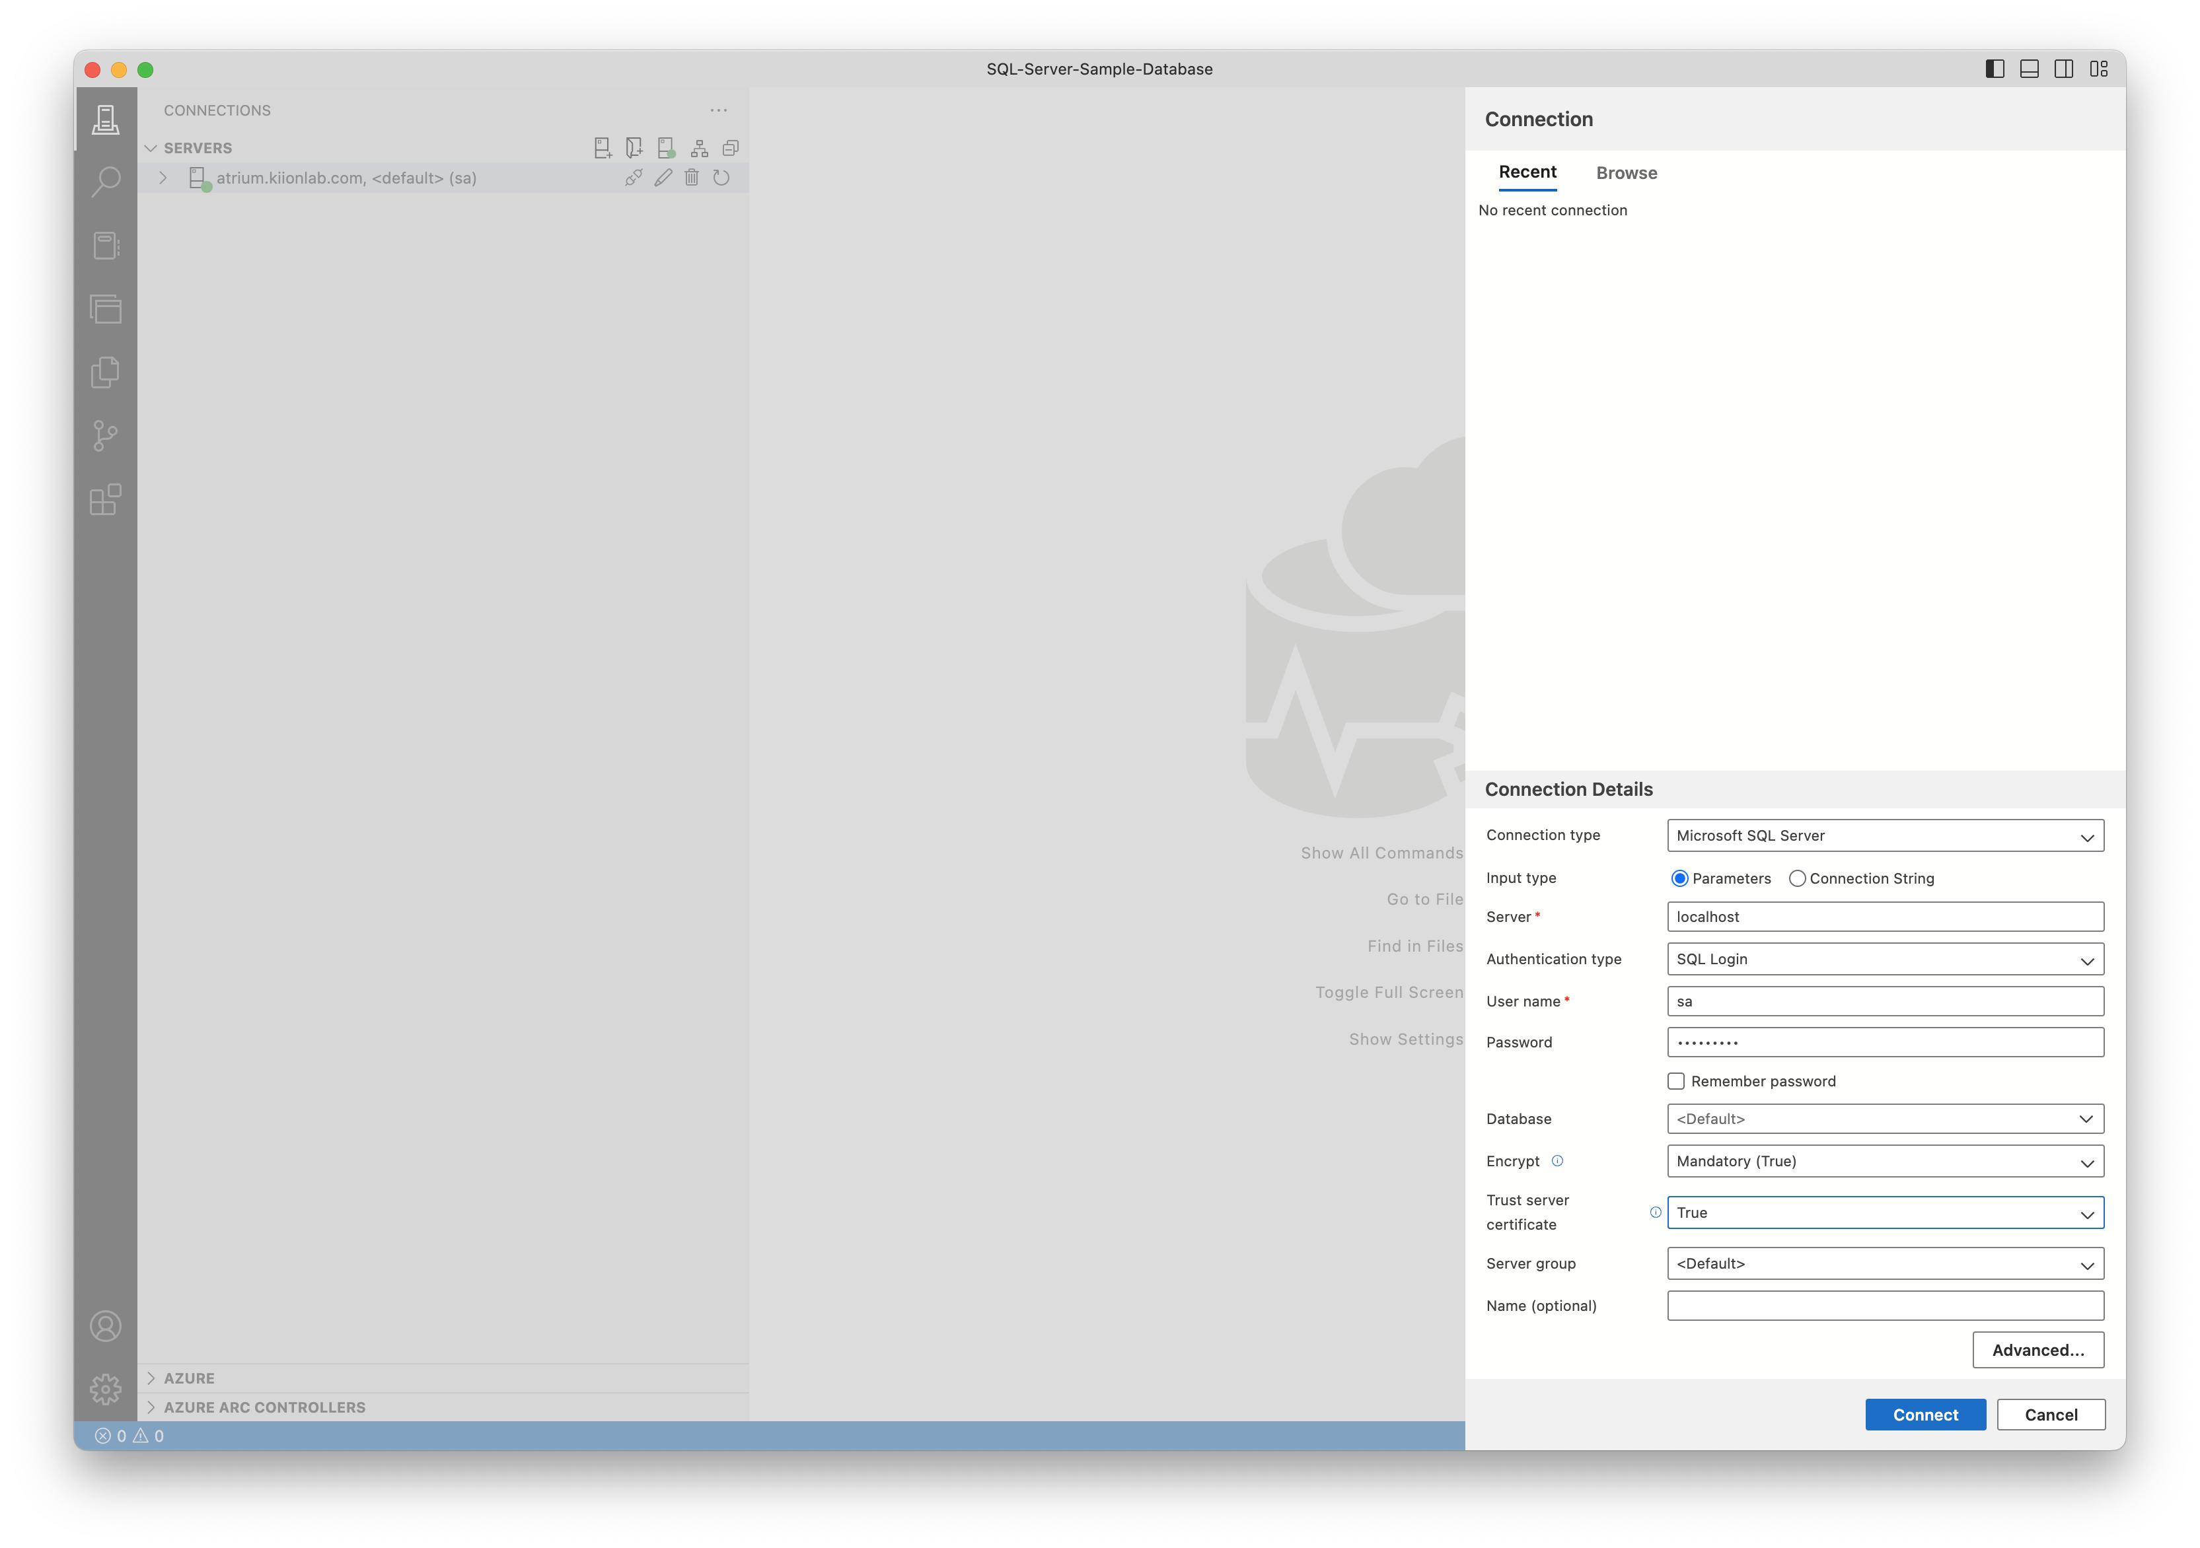
Task: Check the Remember password checkbox
Action: tap(1676, 1080)
